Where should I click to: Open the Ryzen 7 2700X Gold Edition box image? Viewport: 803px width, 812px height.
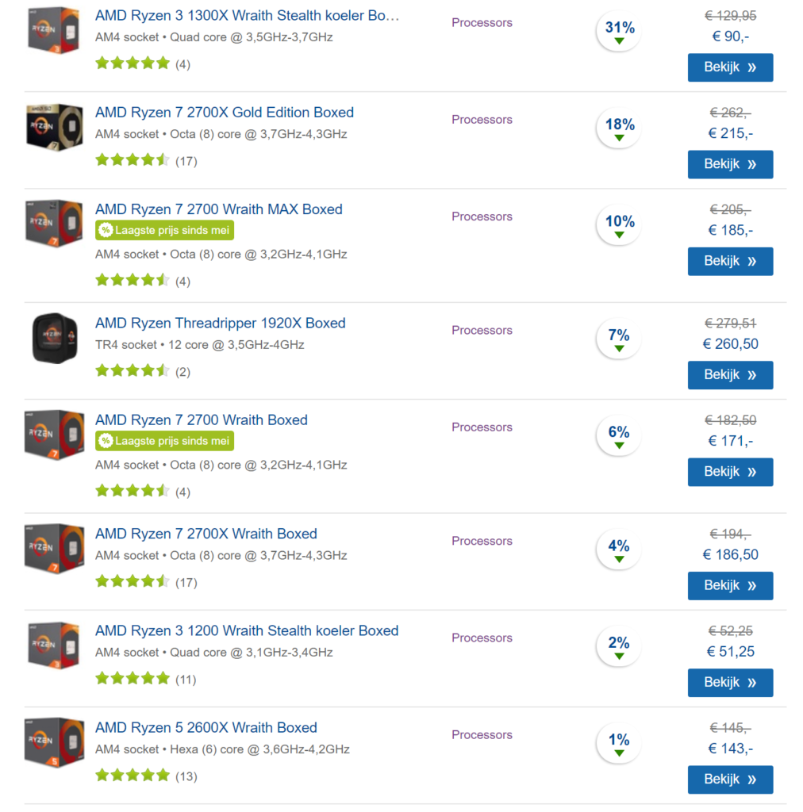[x=55, y=127]
